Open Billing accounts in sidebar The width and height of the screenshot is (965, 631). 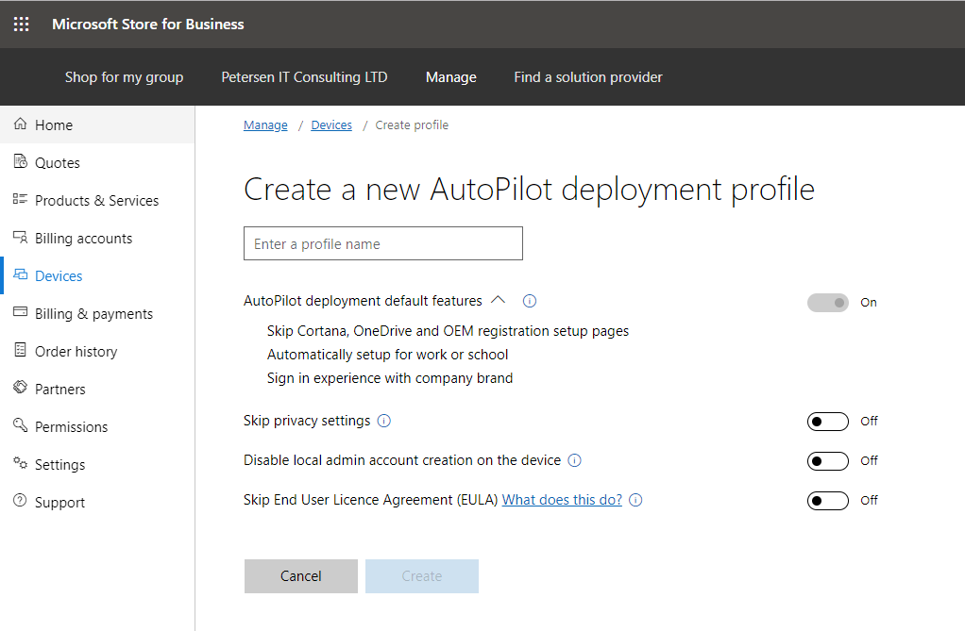coord(97,238)
